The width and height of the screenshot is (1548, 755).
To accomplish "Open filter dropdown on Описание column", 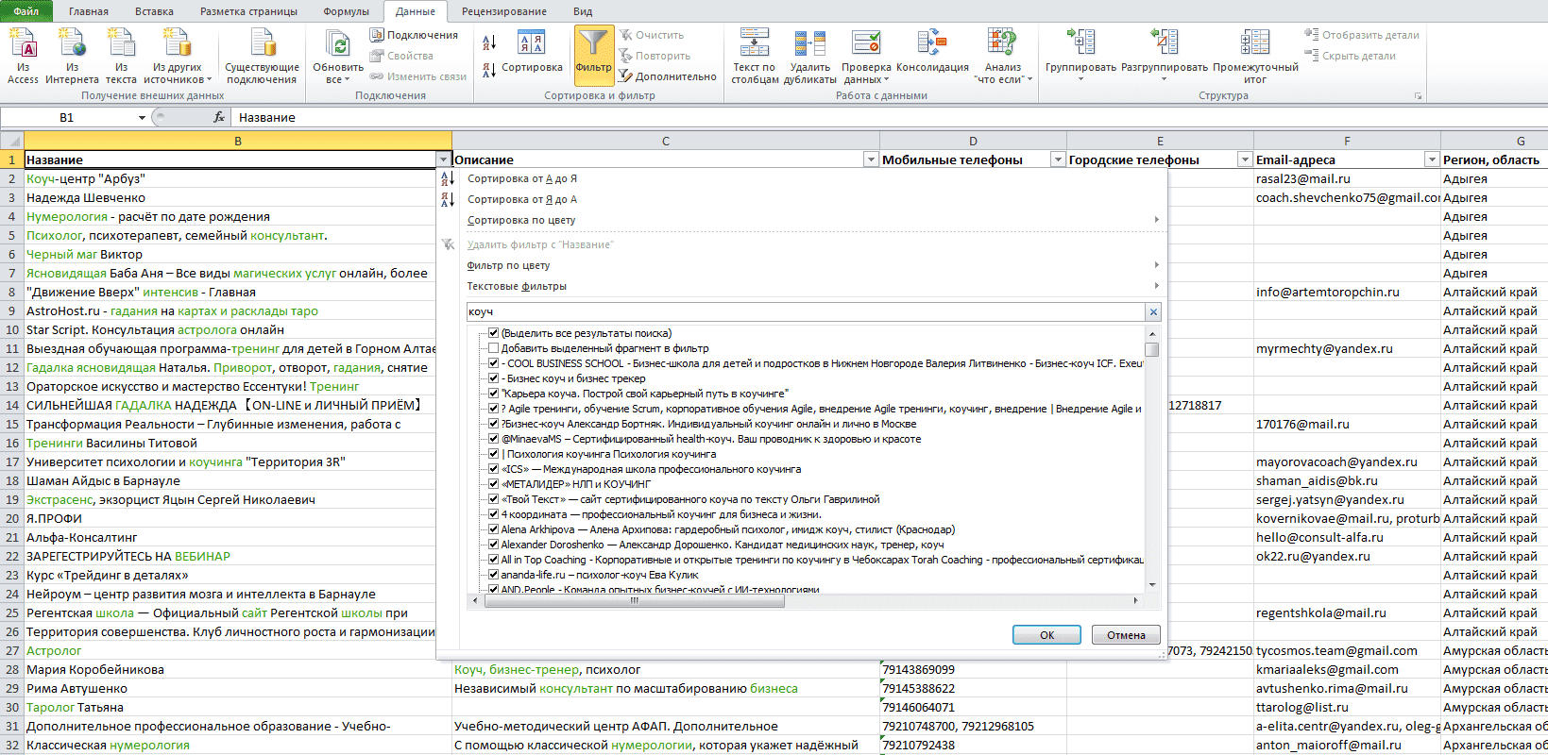I will click(871, 159).
